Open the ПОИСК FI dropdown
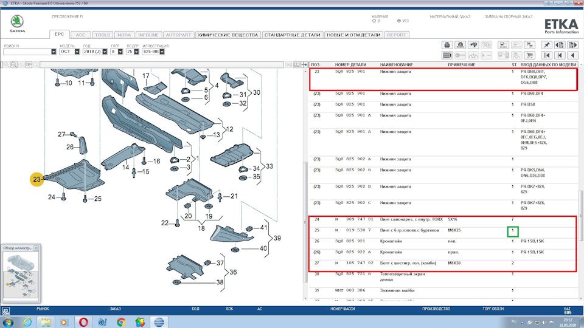 click(54, 52)
